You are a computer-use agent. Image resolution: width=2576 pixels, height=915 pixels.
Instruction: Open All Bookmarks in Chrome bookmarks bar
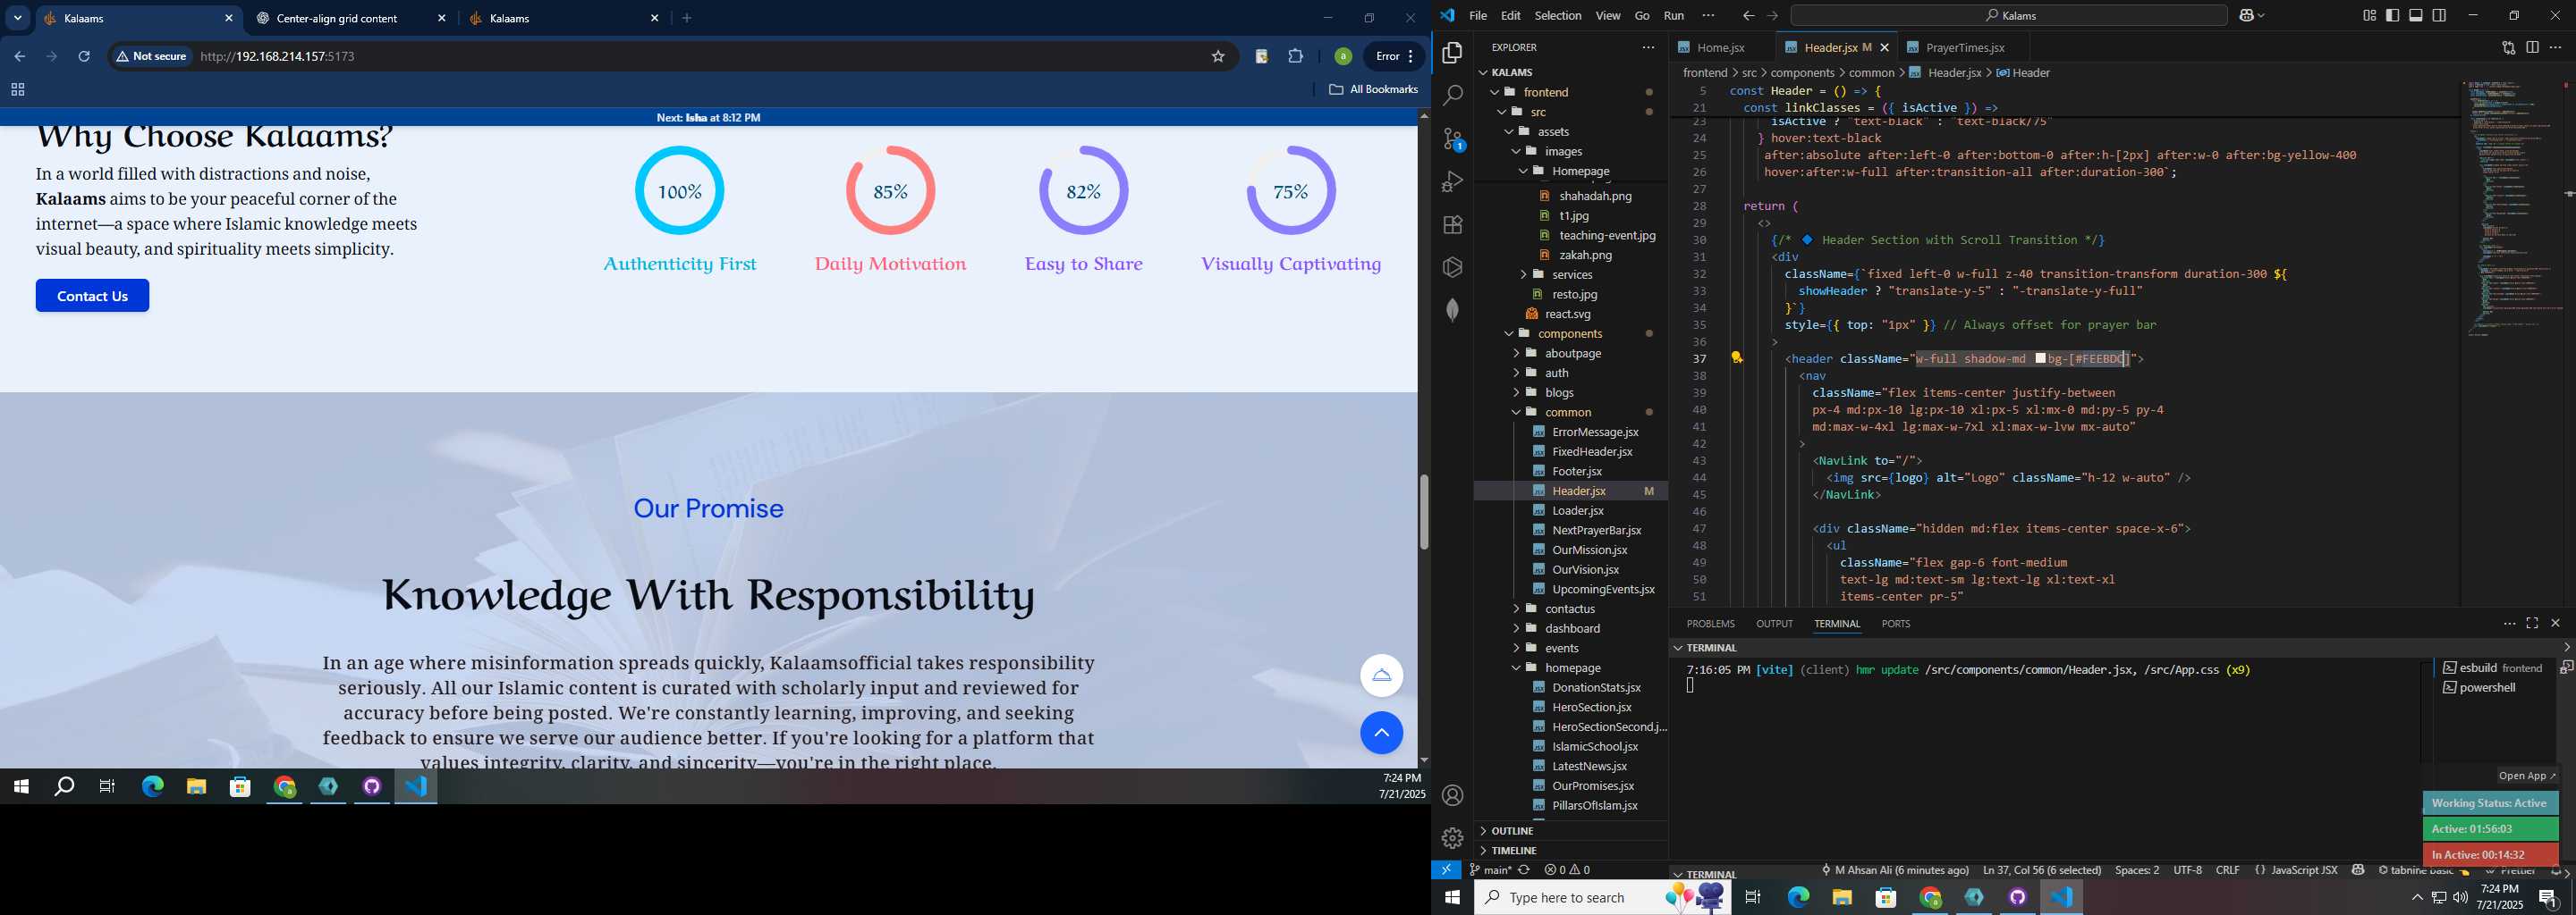point(1373,90)
